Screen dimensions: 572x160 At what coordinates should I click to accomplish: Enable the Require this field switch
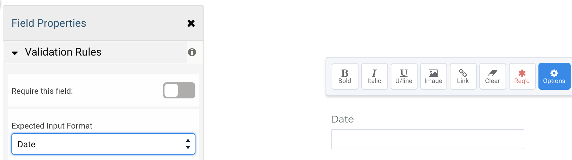click(179, 90)
